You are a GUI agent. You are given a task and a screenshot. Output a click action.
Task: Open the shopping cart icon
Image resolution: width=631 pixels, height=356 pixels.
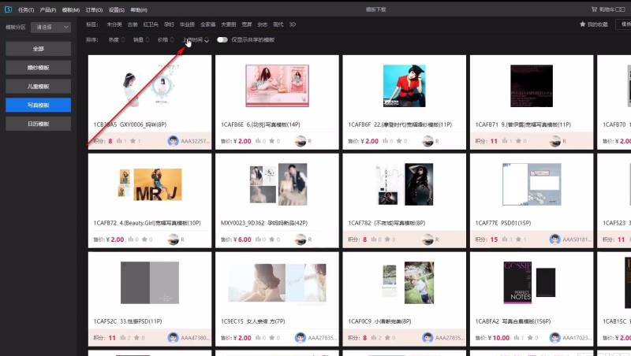[x=595, y=9]
